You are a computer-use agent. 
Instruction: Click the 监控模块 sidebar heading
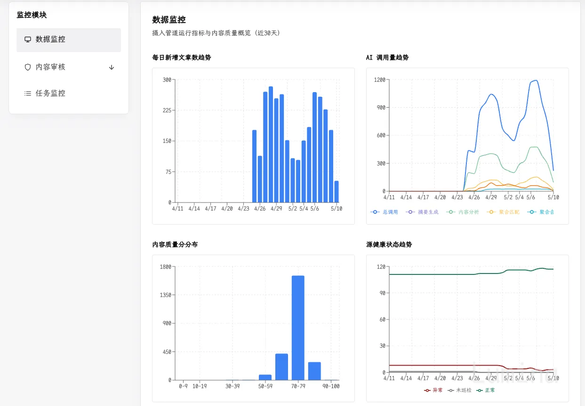point(32,15)
